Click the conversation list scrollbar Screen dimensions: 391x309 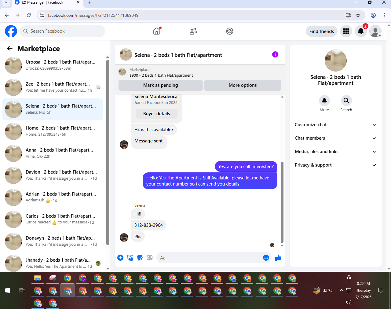[108, 152]
